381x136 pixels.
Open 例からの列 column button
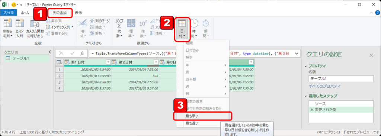[x=8, y=29]
